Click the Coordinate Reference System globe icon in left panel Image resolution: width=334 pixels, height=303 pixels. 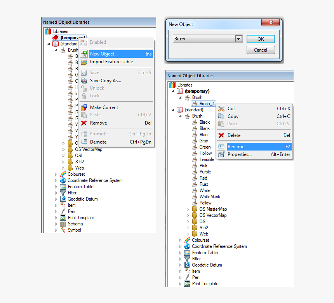point(63,180)
